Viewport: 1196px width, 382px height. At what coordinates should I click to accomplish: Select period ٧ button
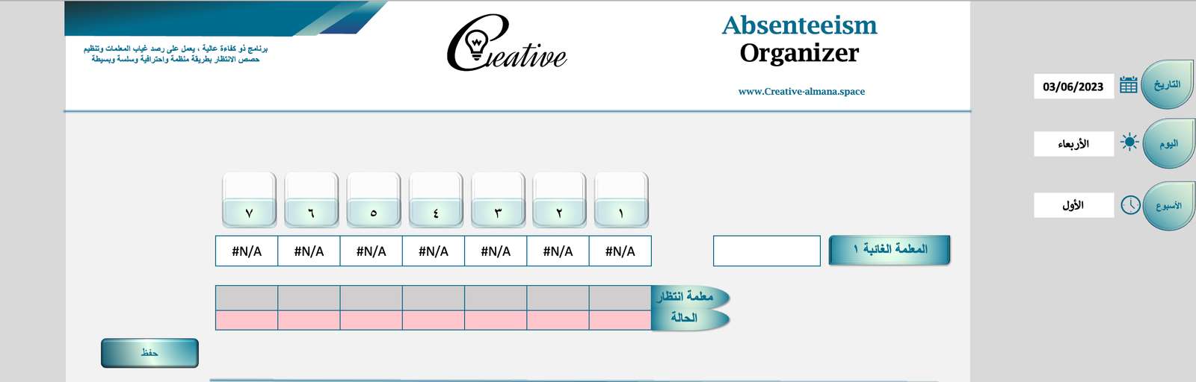pos(250,200)
